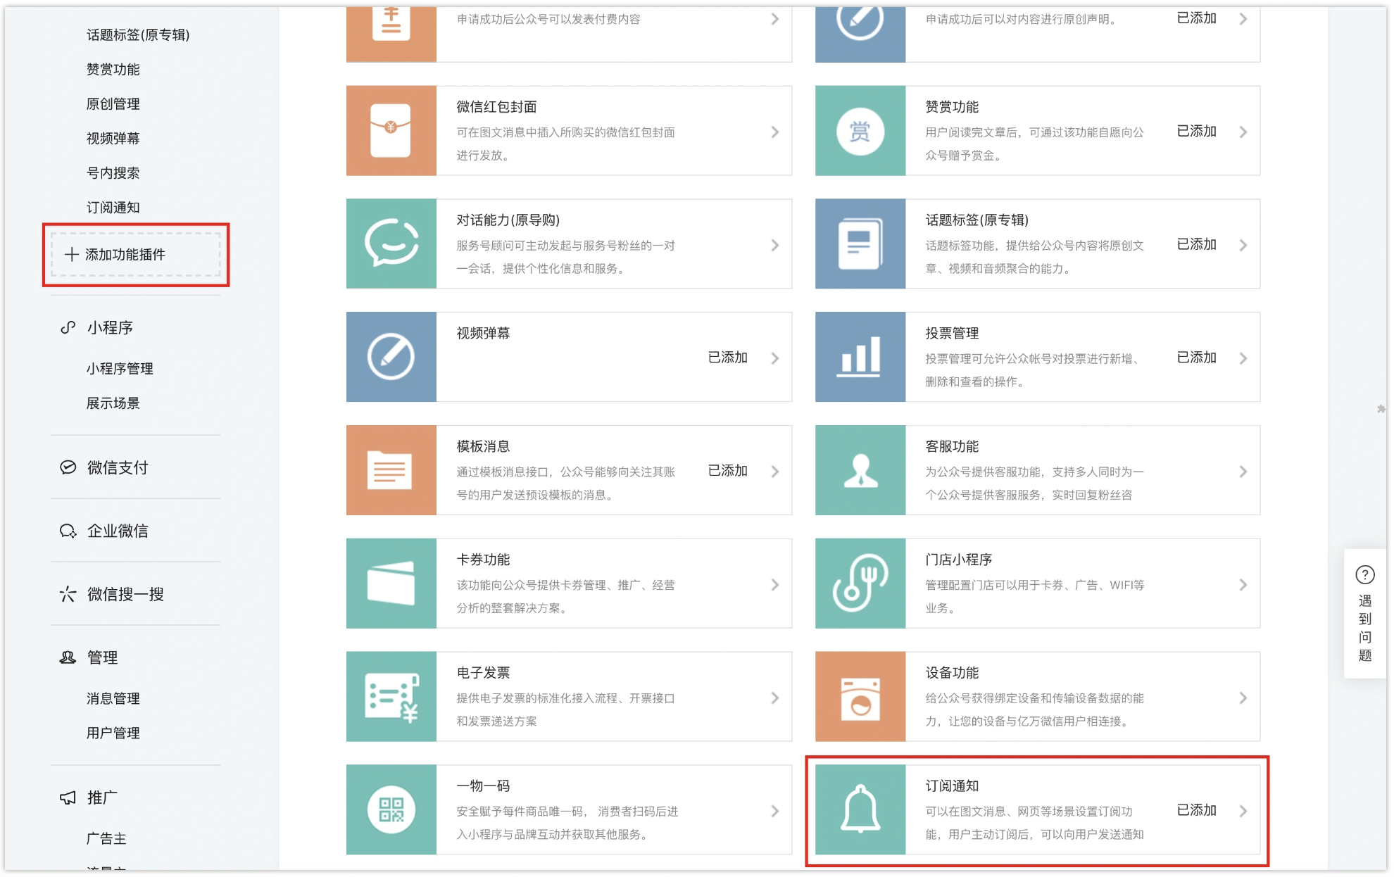Click the plus icon for 添加功能插件
This screenshot has height=877, width=1394.
[x=71, y=254]
